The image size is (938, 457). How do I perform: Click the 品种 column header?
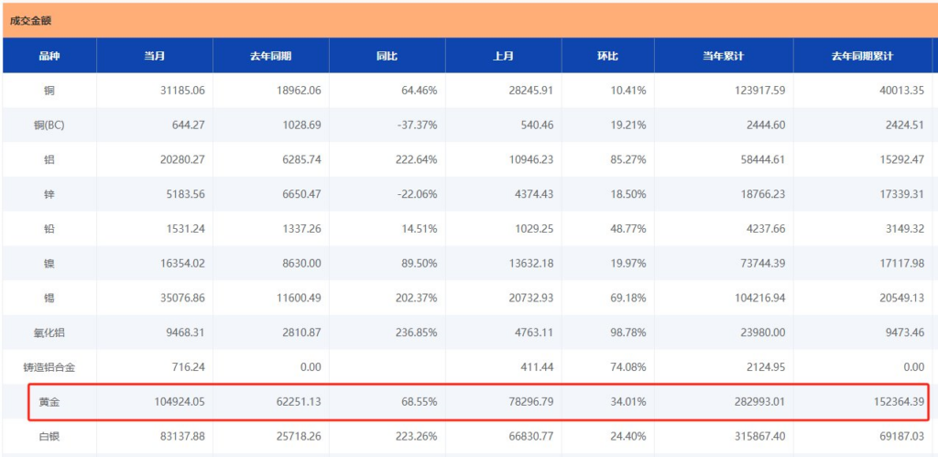[x=49, y=56]
